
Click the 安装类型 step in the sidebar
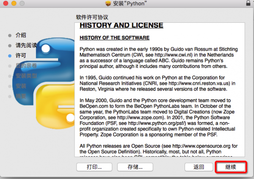coord(26,76)
